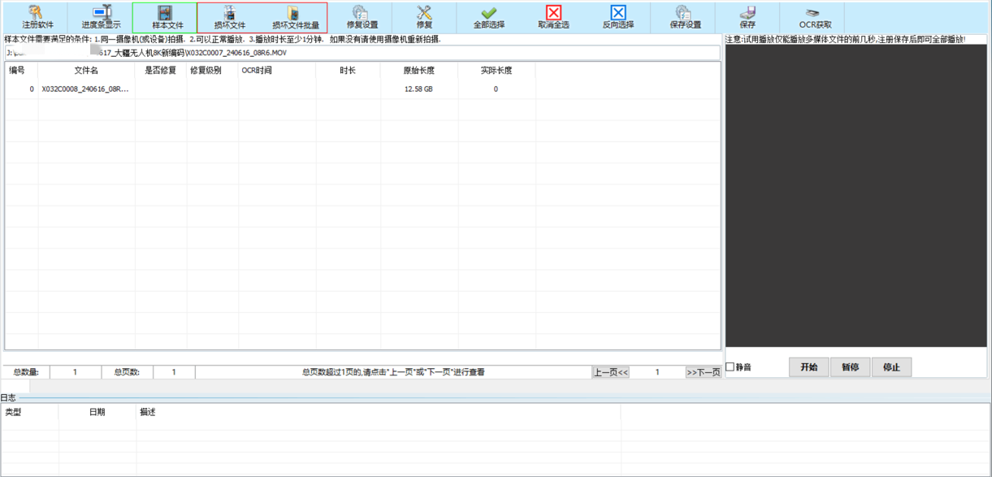992x477 pixels.
Task: Click 反向选择 invert selection icon
Action: coord(617,17)
